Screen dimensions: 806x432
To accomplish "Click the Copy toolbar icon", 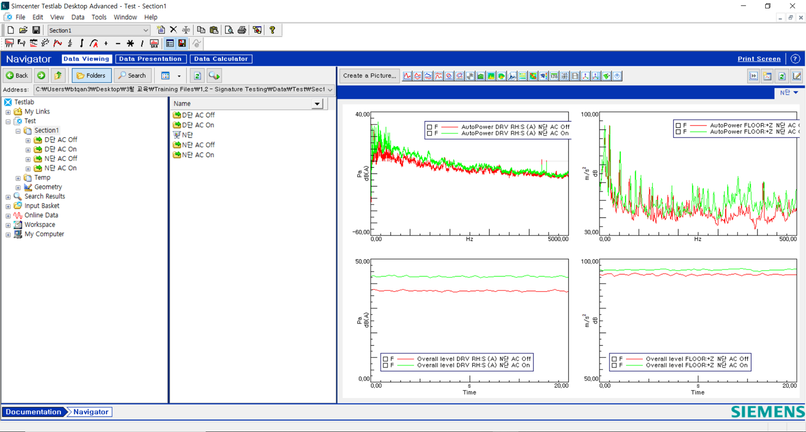I will pos(201,30).
